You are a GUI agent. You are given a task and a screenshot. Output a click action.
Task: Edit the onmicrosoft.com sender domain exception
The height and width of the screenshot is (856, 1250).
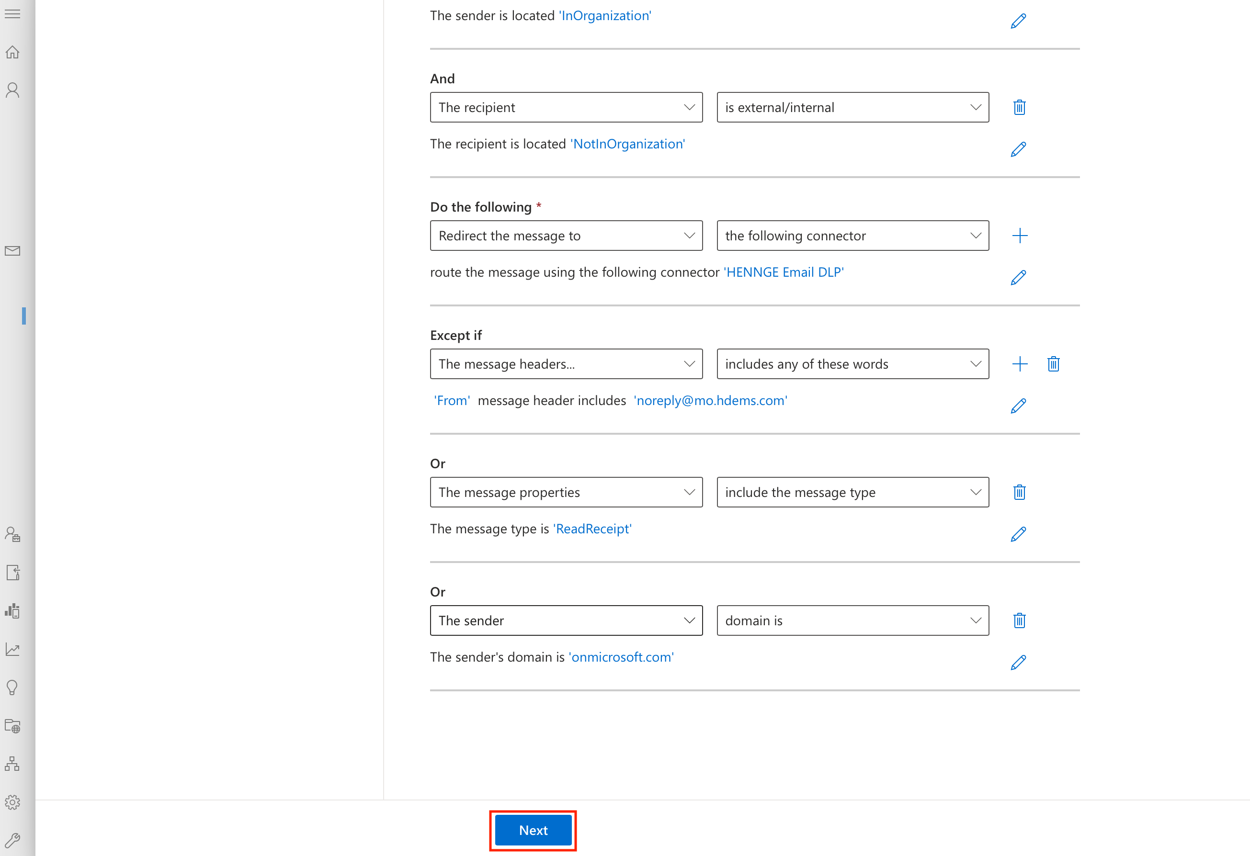[1018, 662]
